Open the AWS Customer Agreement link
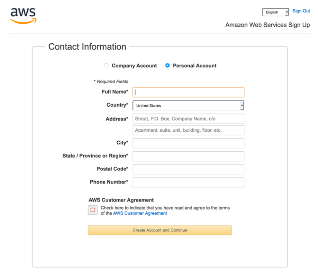Screen dimensions: 318x273 [140, 213]
